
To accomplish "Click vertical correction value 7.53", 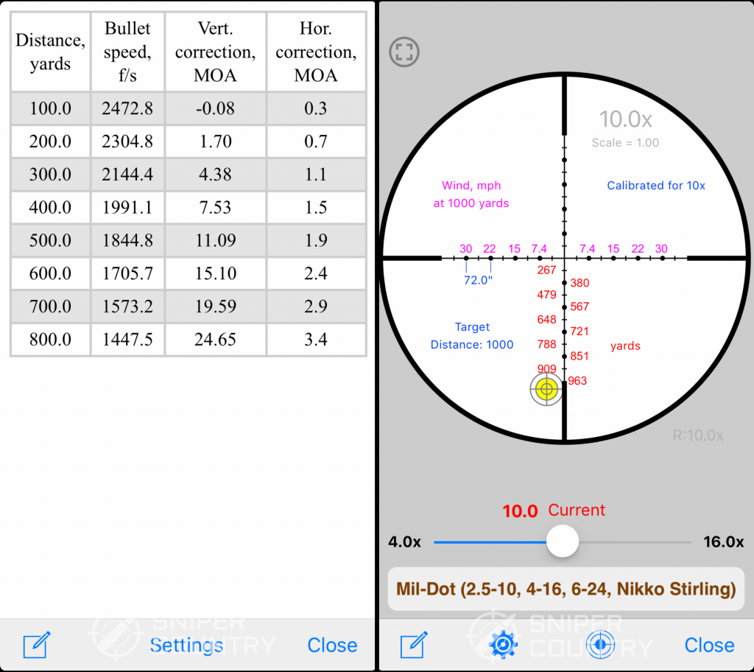I will click(216, 208).
